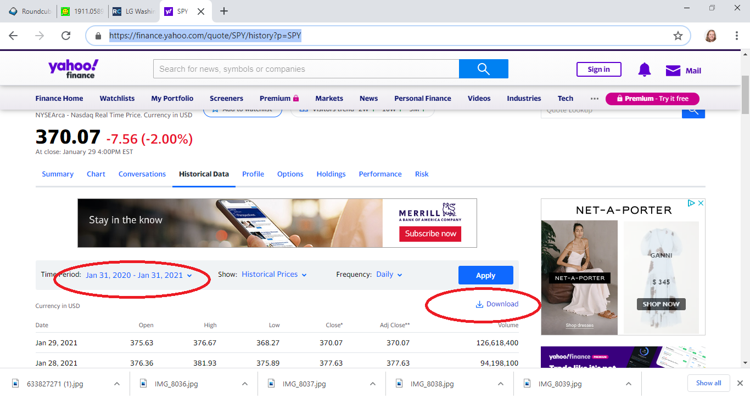Viewport: 750px width, 399px height.
Task: Open the Holdings tab
Action: (x=331, y=174)
